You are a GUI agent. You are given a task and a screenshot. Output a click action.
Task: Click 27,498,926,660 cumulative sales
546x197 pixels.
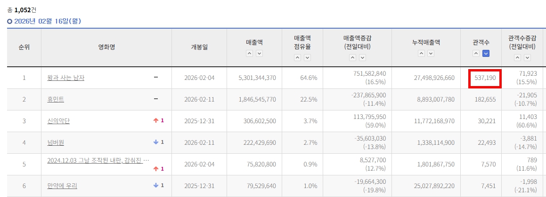pos(433,78)
